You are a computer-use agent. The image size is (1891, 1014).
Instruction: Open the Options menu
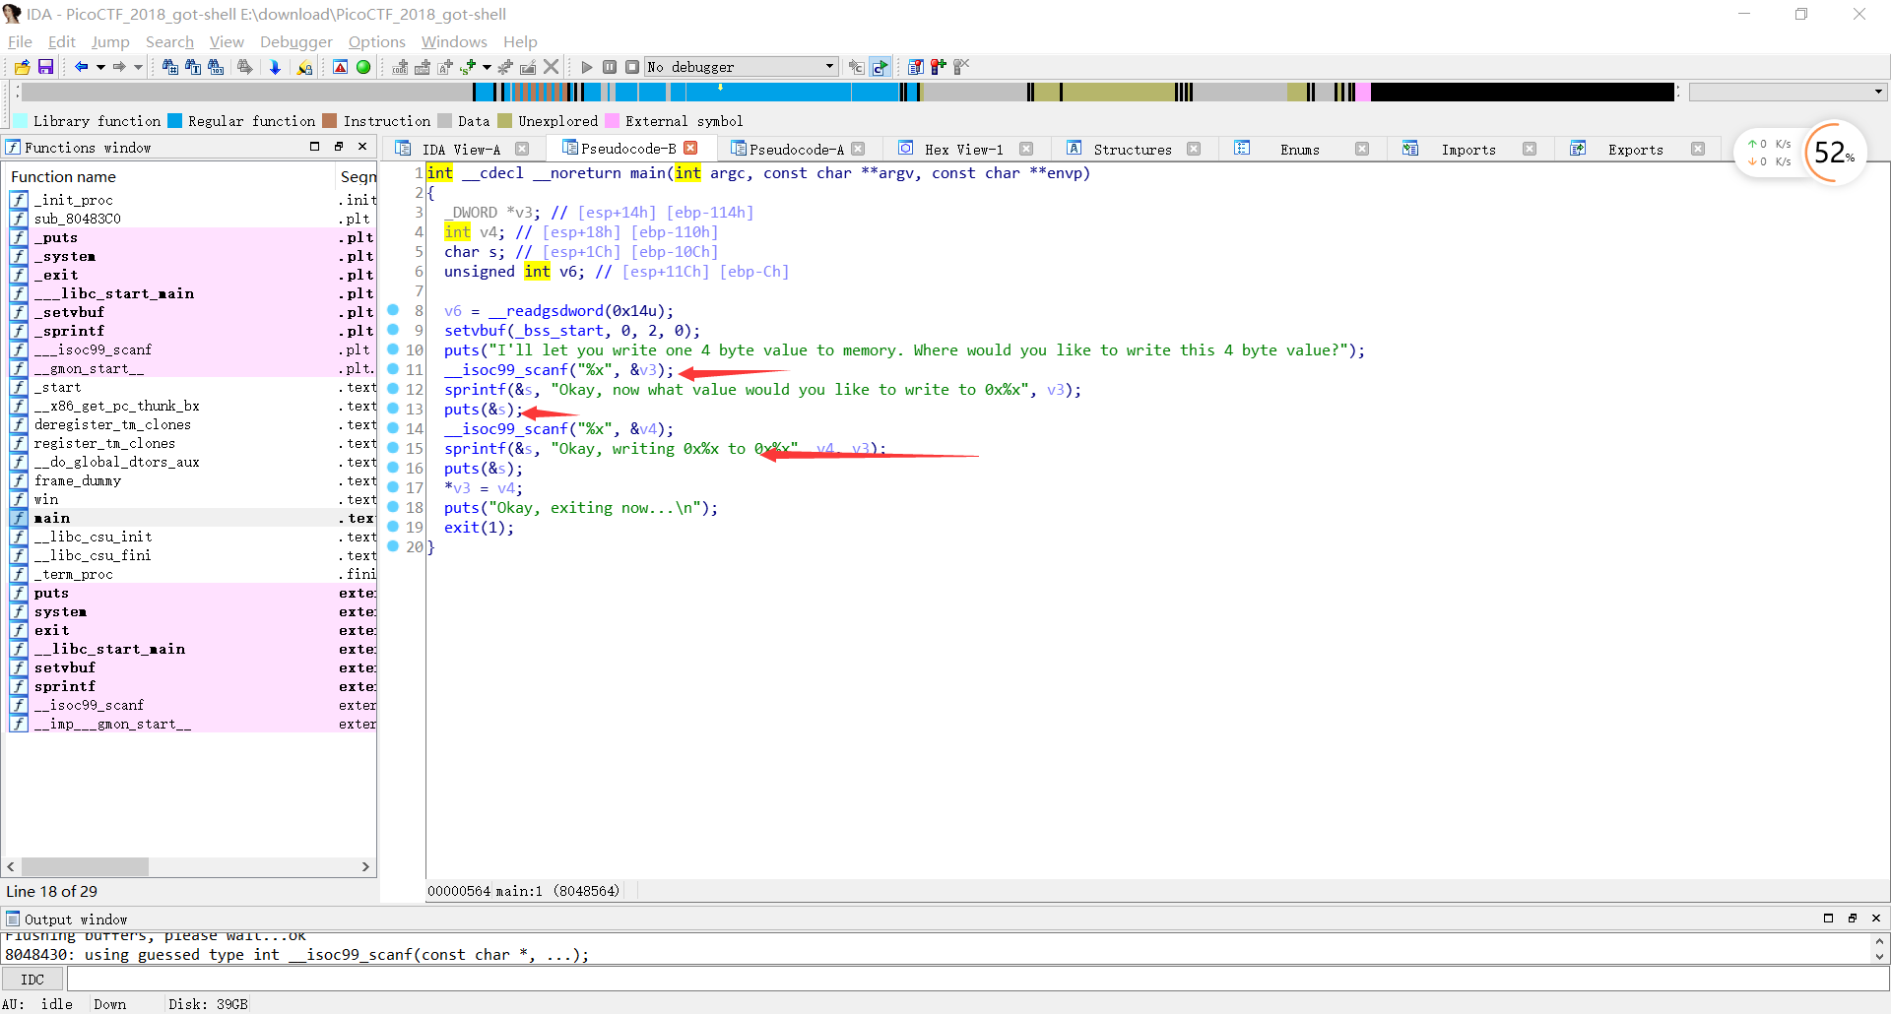tap(376, 41)
